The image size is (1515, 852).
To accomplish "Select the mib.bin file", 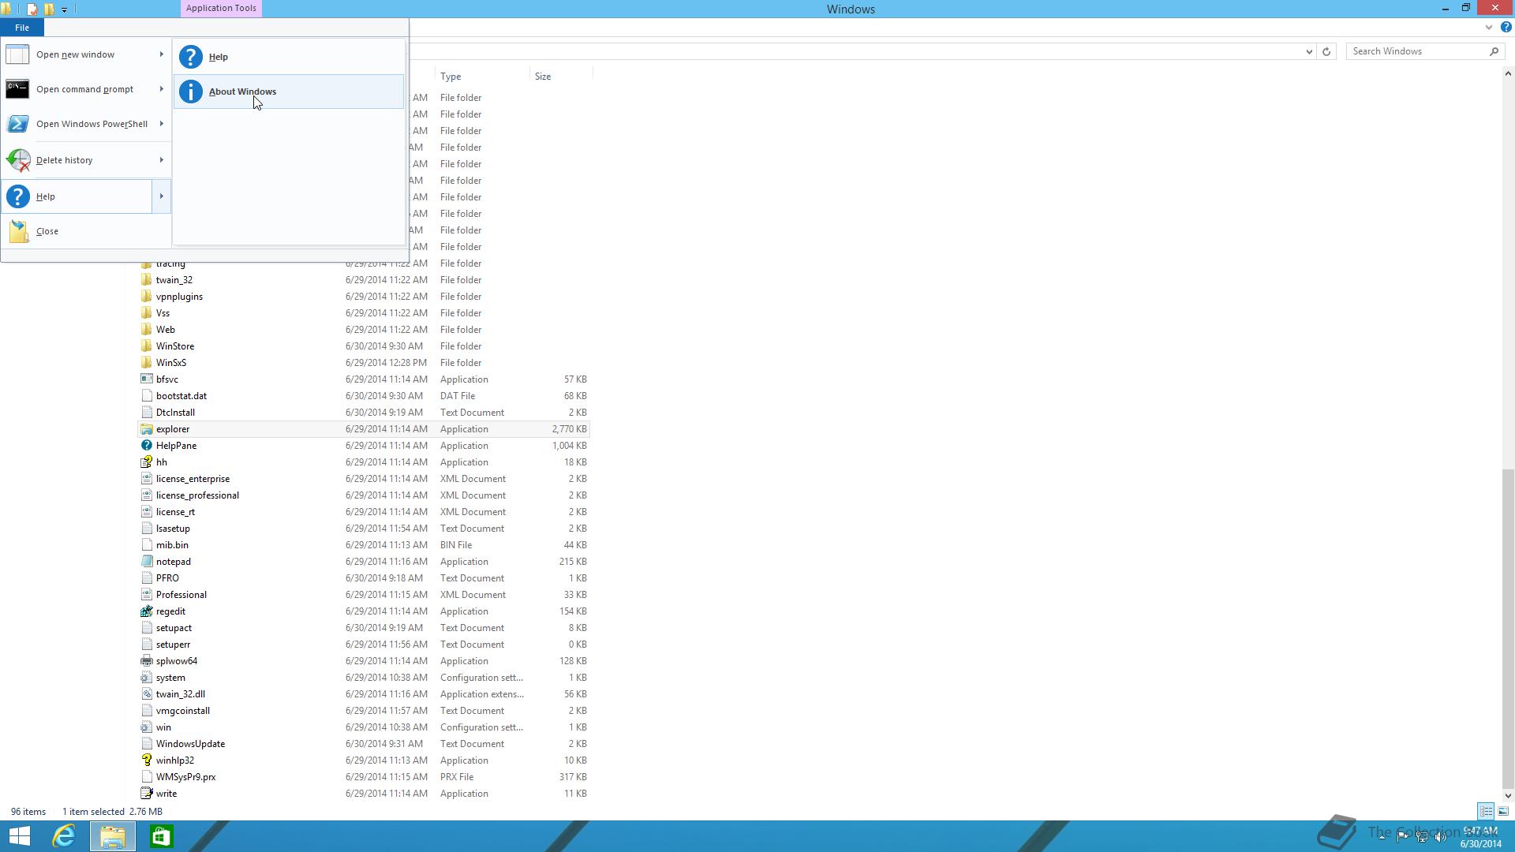I will coord(172,545).
